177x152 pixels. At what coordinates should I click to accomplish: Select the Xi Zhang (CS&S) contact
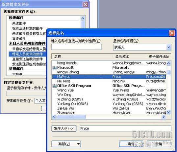[x=109, y=99]
